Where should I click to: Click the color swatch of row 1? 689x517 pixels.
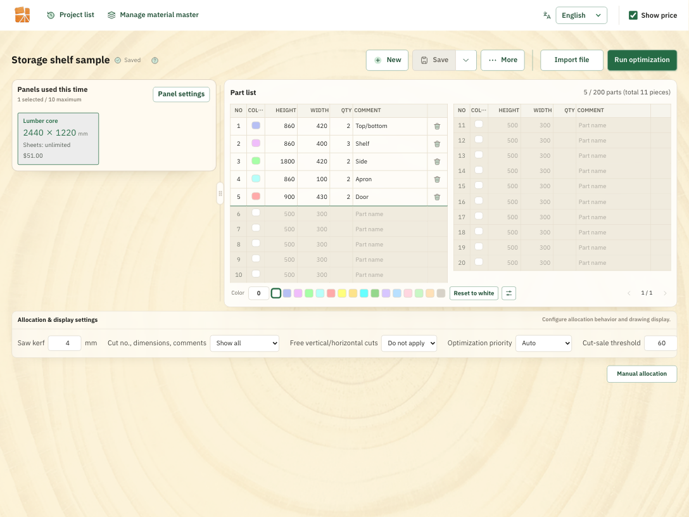pos(256,125)
